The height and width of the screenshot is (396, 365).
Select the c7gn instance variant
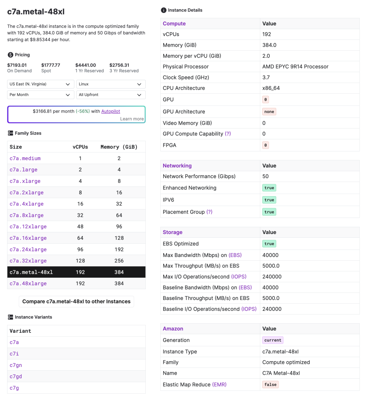tap(16, 365)
